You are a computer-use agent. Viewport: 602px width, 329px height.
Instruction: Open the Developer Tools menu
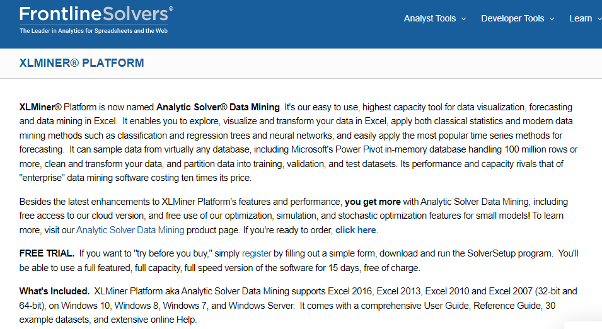[x=512, y=18]
